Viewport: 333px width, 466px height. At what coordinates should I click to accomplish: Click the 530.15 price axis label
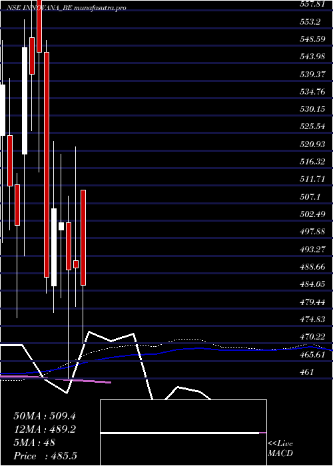(312, 109)
